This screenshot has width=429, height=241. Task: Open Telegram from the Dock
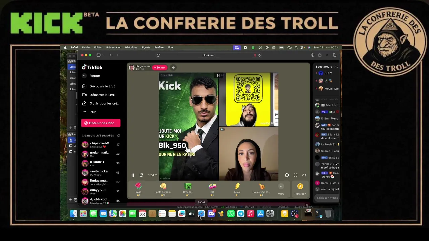click(x=241, y=214)
